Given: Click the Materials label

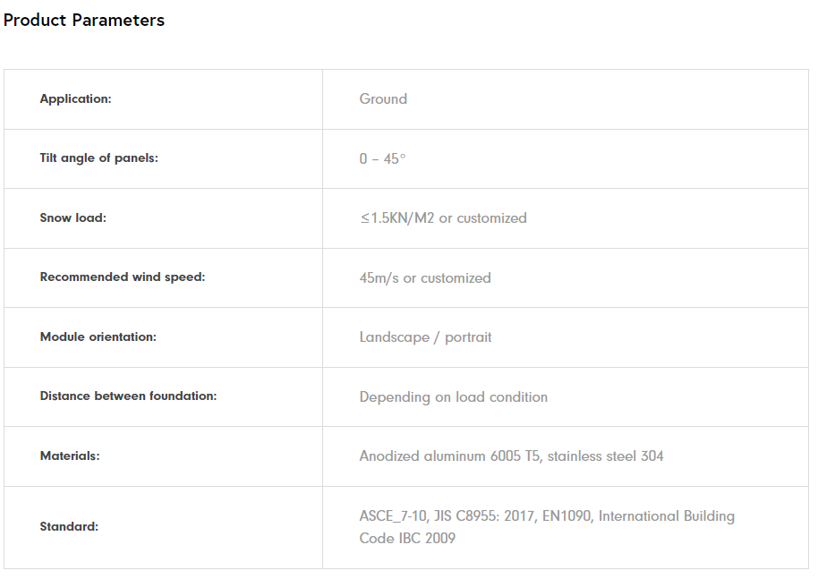Looking at the screenshot, I should (x=70, y=456).
